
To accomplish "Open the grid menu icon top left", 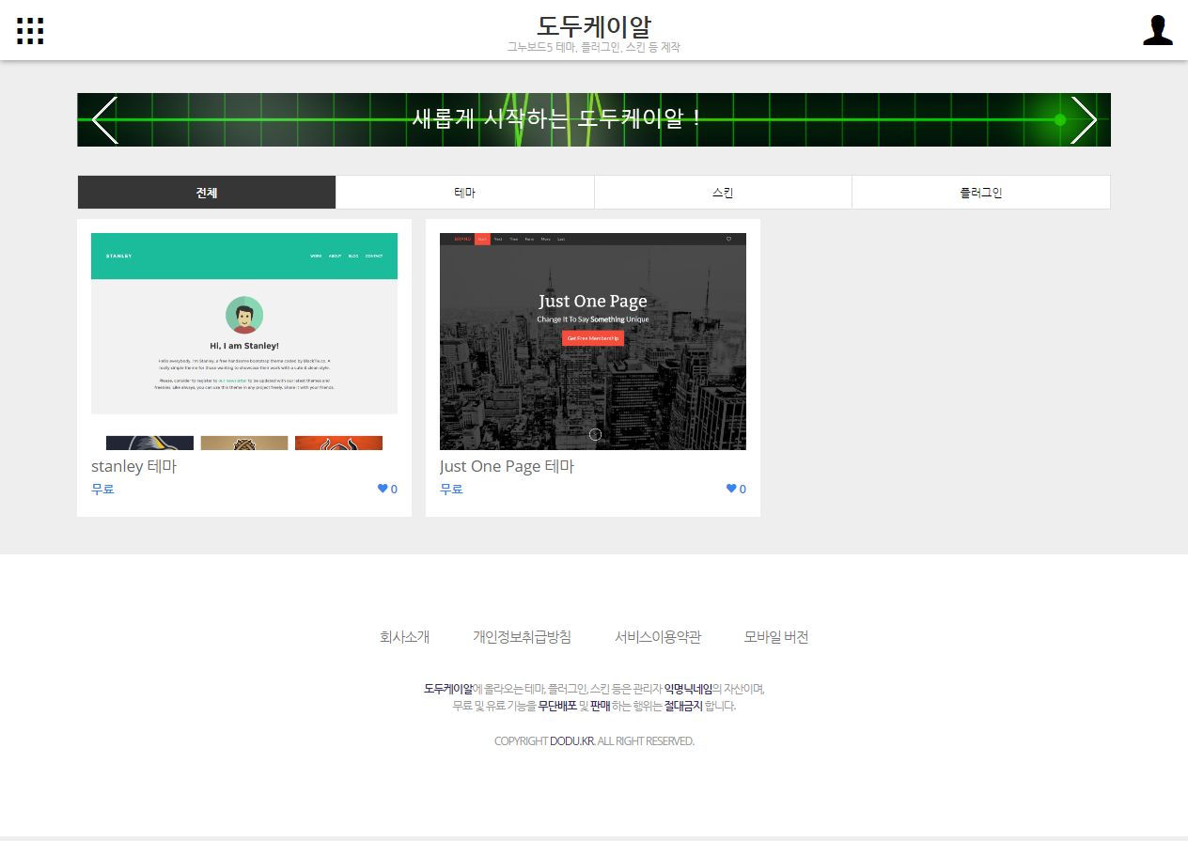I will coord(30,30).
